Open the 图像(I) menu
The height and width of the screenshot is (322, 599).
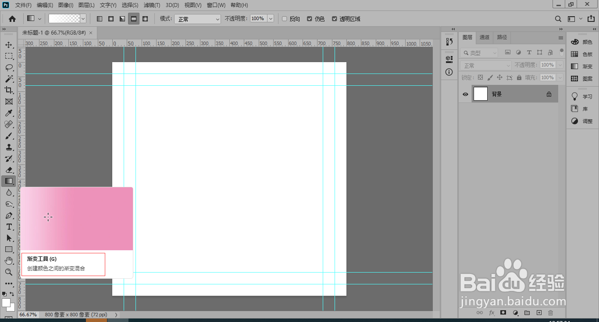(x=66, y=5)
